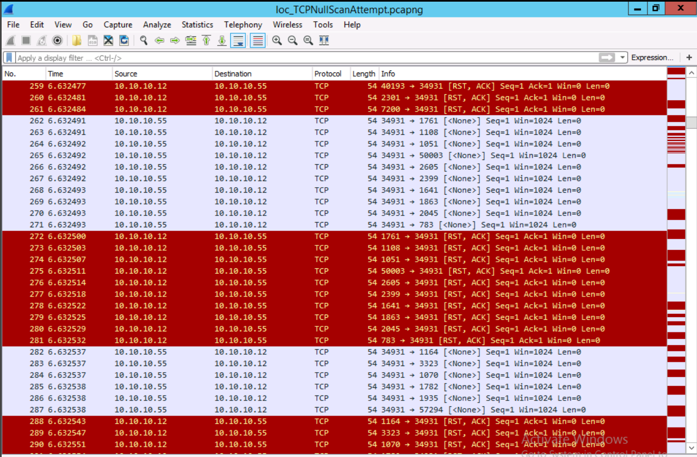The width and height of the screenshot is (697, 457).
Task: Click the intelligent scrollbar packet minimap
Action: (x=676, y=261)
